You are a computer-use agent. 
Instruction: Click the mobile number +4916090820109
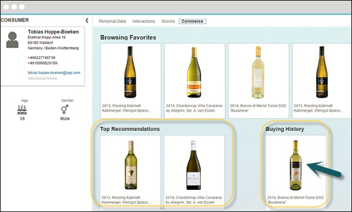coord(42,63)
